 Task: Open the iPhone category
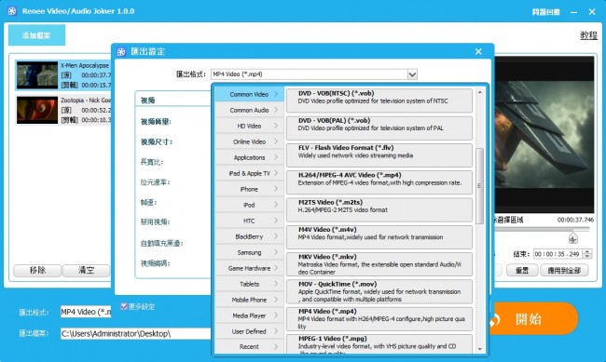click(x=249, y=189)
